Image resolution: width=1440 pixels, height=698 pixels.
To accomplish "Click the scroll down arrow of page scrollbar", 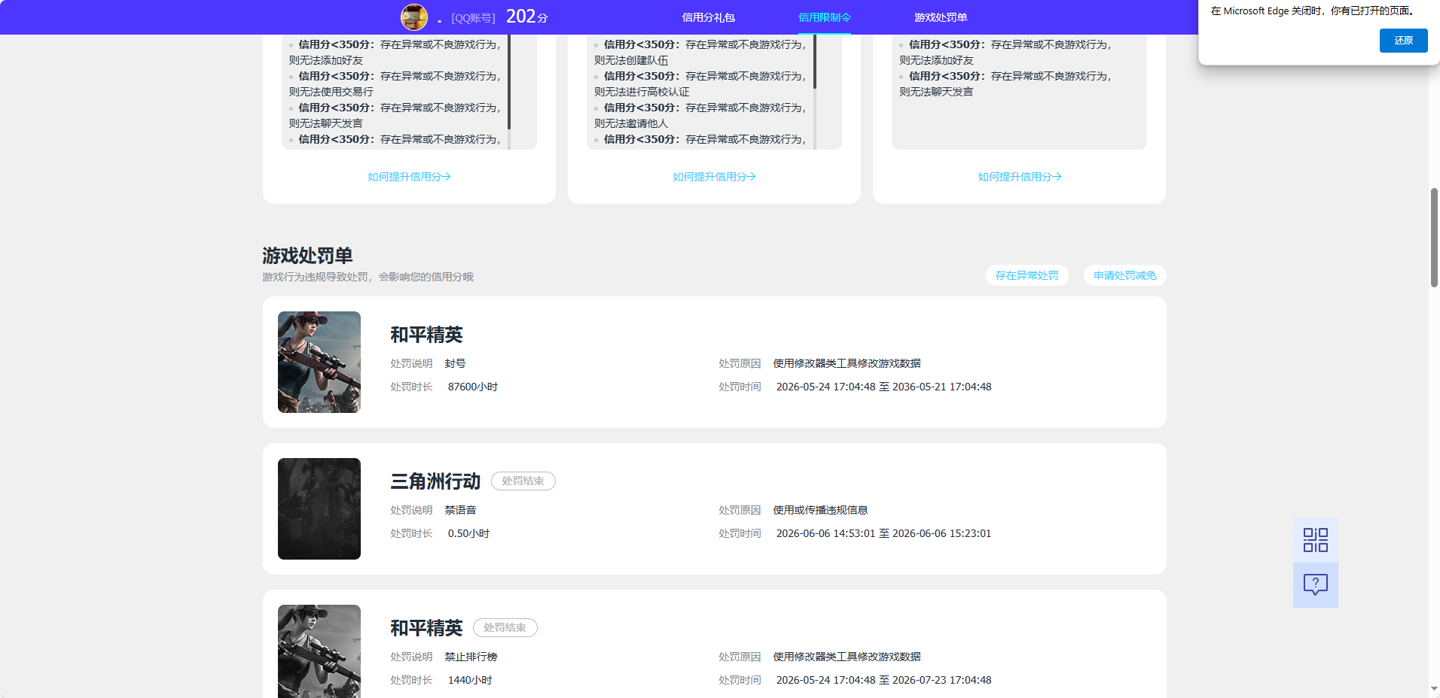I will (1434, 689).
